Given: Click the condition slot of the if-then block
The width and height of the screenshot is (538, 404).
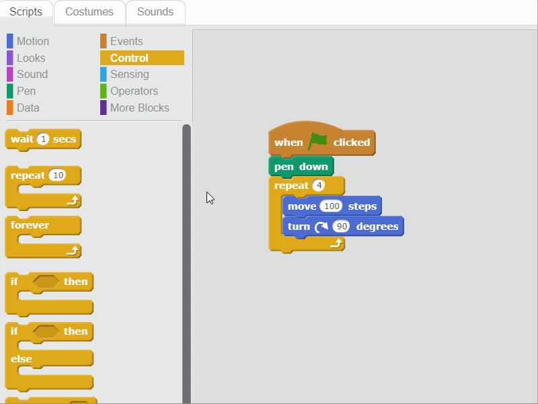Looking at the screenshot, I should coord(46,282).
